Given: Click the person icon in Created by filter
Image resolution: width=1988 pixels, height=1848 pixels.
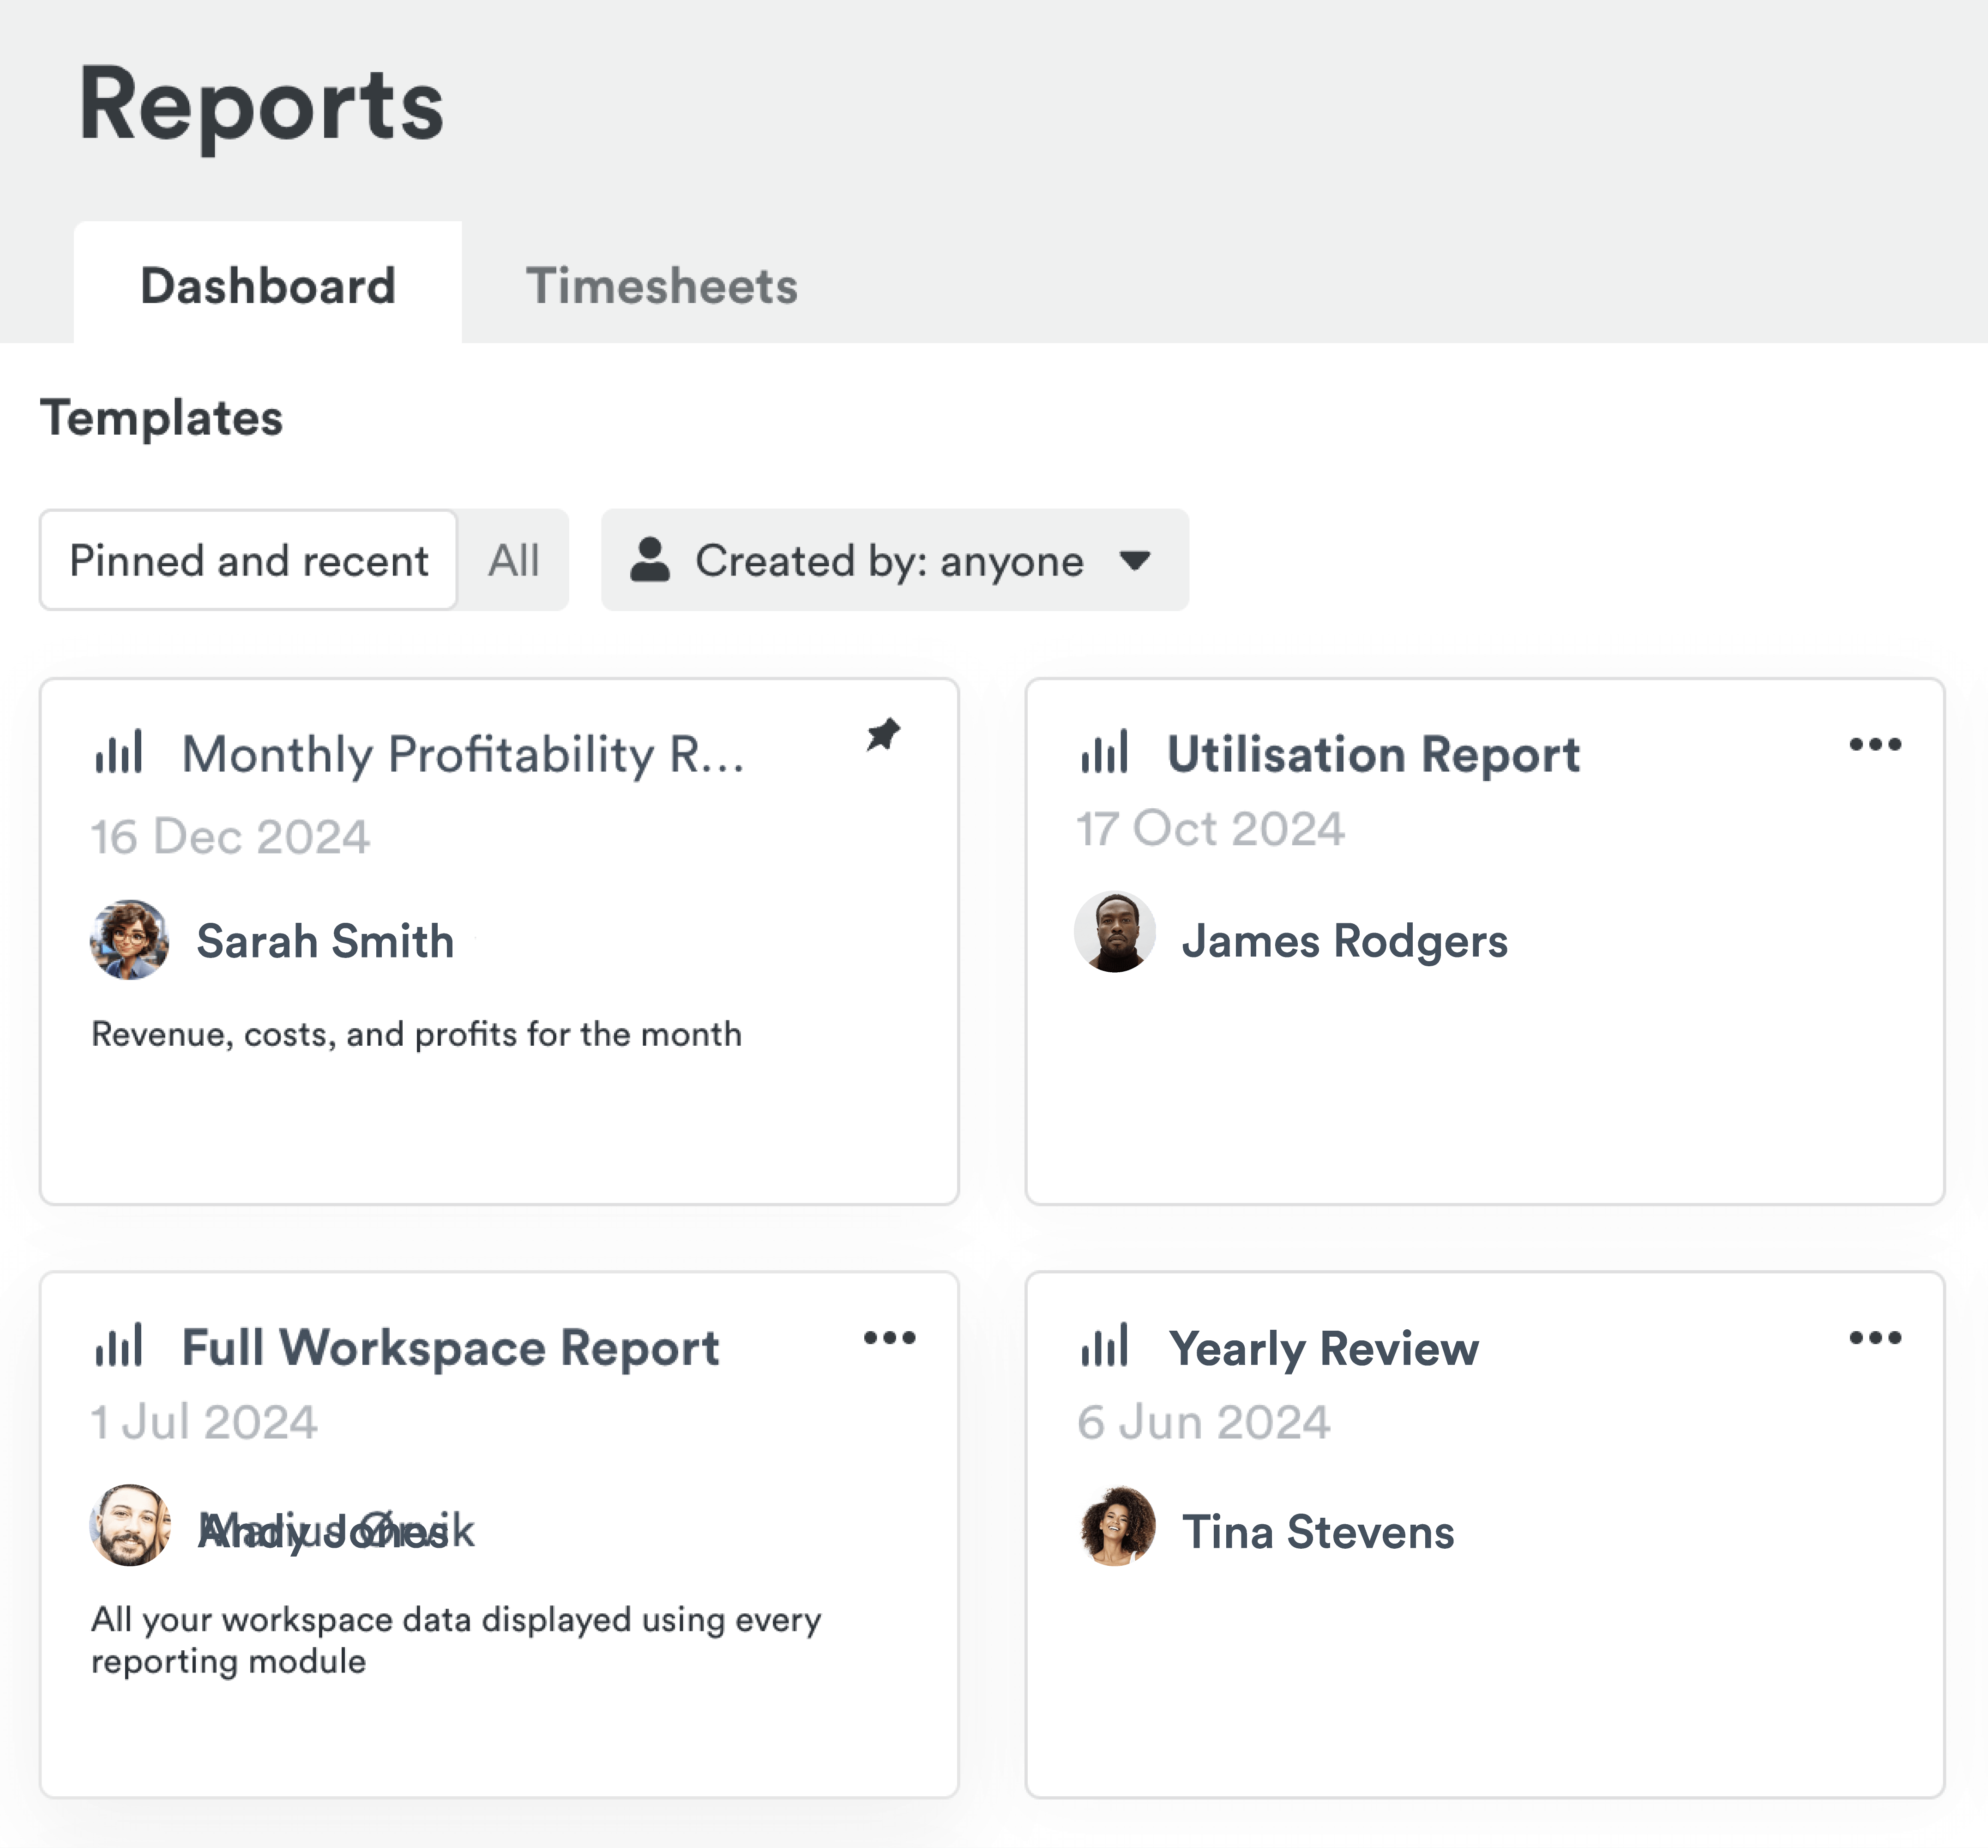Looking at the screenshot, I should tap(650, 560).
